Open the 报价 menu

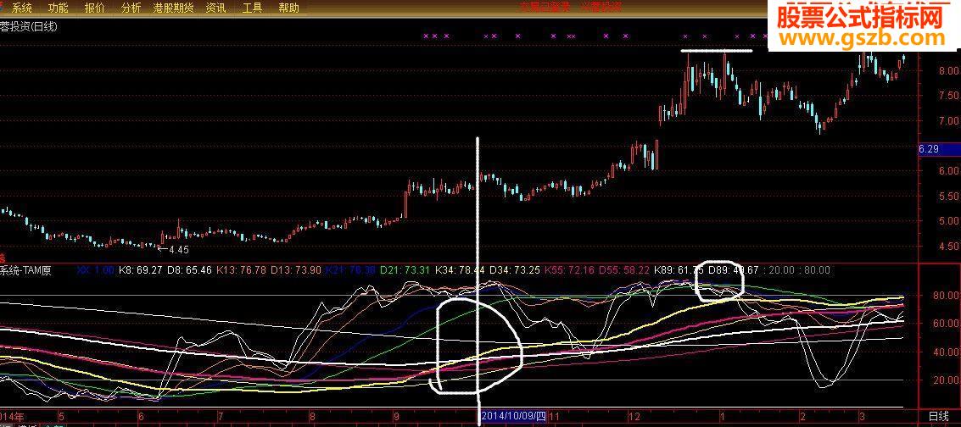tap(94, 8)
